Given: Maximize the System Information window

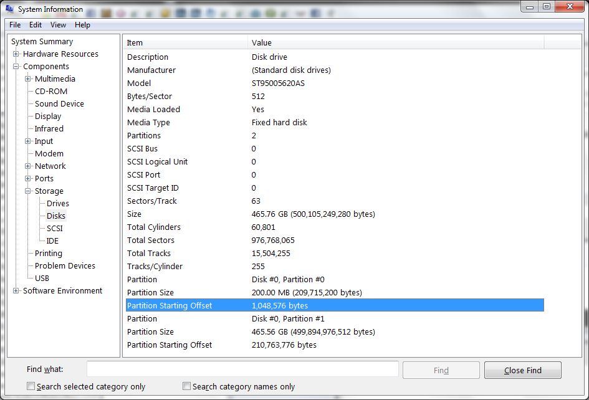Looking at the screenshot, I should (547, 6).
